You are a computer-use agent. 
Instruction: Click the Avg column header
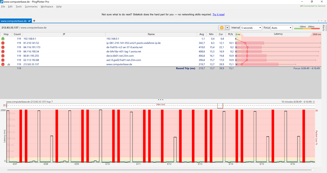point(201,34)
